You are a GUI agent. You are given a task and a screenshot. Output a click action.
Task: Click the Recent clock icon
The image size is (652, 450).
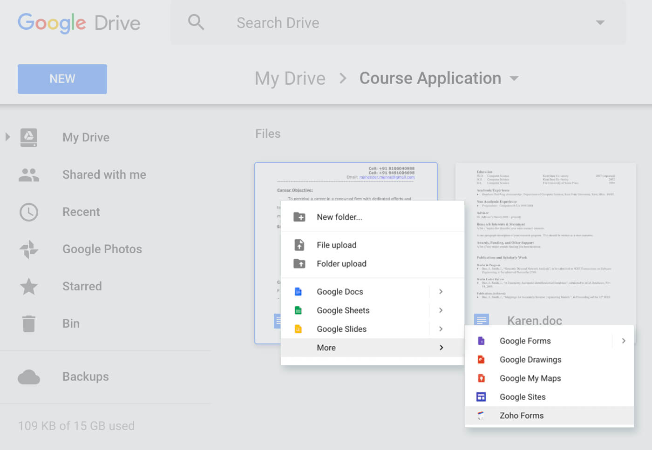tap(29, 212)
